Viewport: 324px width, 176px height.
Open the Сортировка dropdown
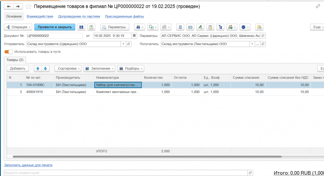click(68, 68)
